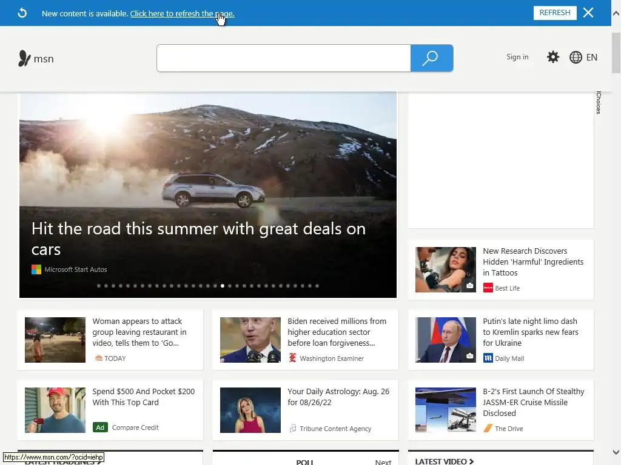Viewport: 621px width, 465px height.
Task: Click the Putin article thumbnail
Action: click(446, 340)
